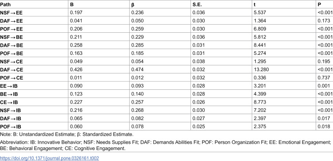The image size is (333, 161).
Task: Select the NSF→EE path row label
Action: click(x=11, y=13)
